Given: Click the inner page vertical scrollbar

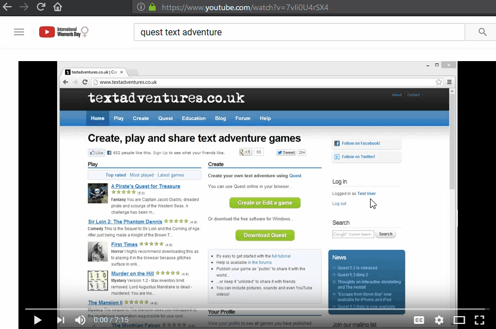Looking at the screenshot, I should pos(452,142).
